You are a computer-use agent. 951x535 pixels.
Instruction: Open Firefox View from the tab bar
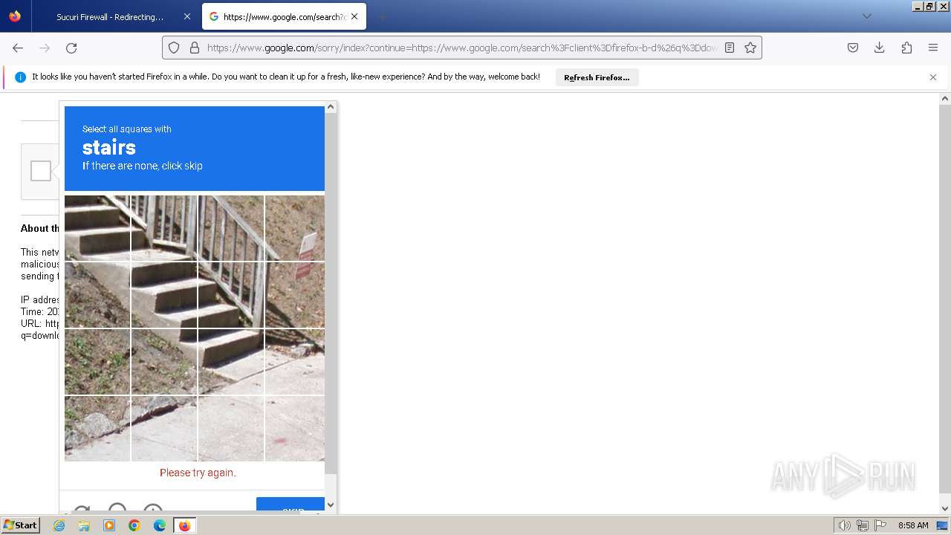[x=15, y=16]
